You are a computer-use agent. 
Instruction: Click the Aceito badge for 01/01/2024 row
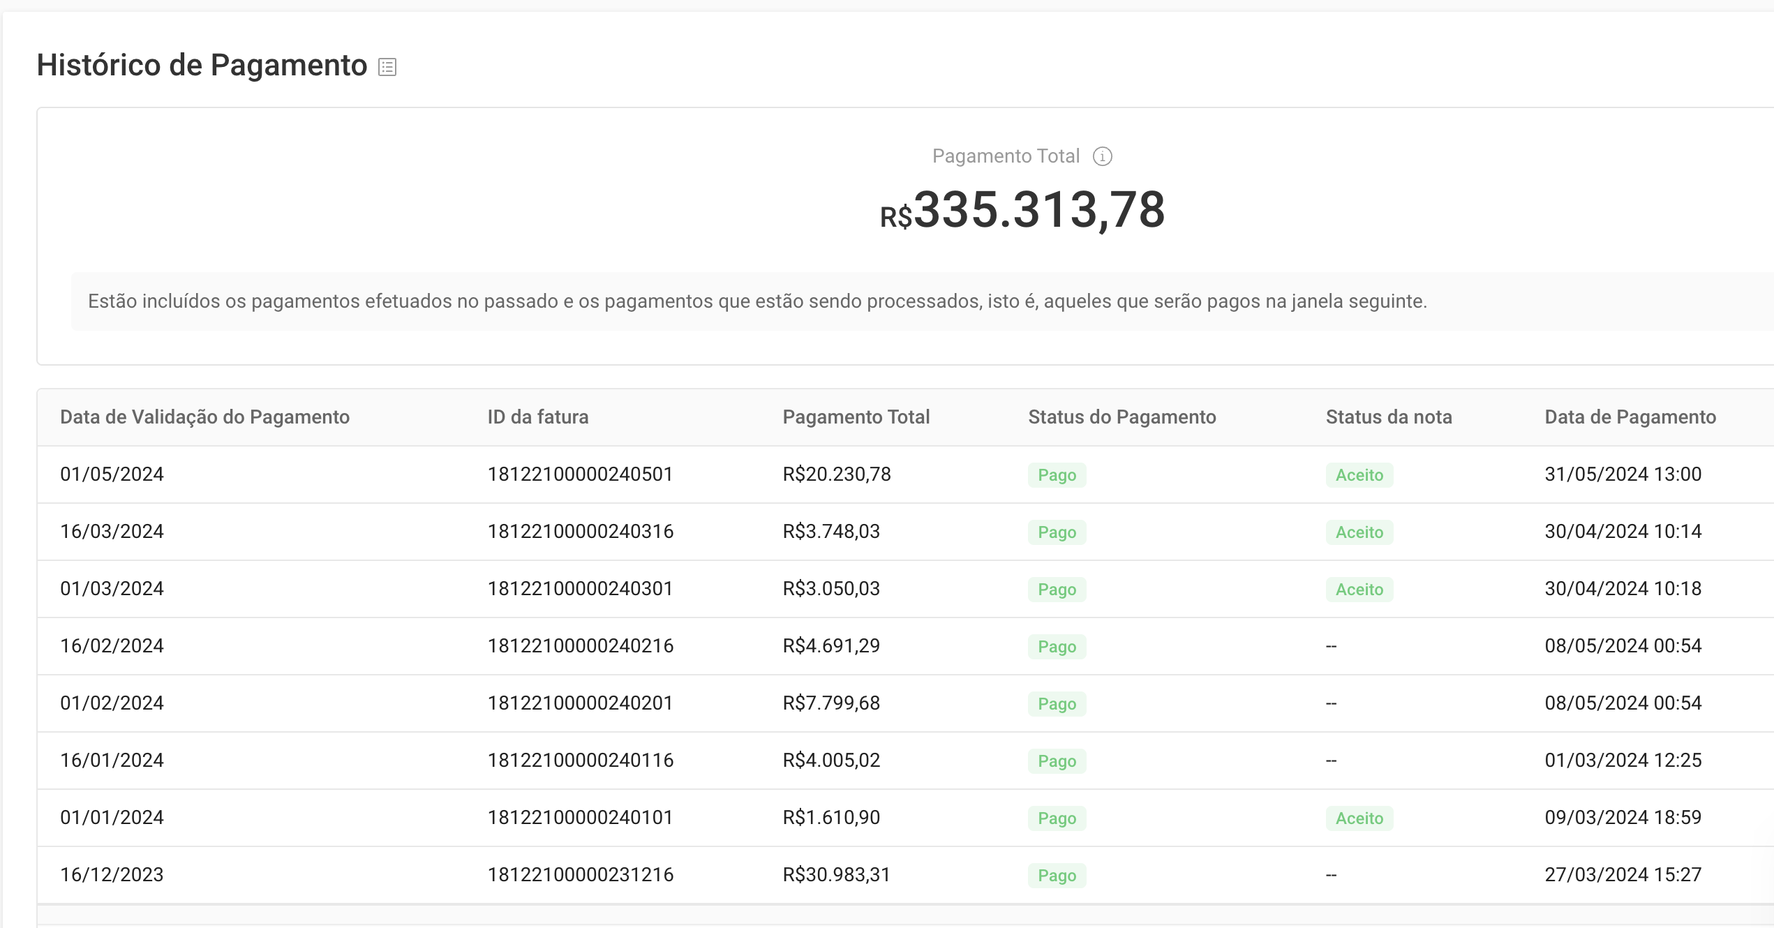point(1359,818)
